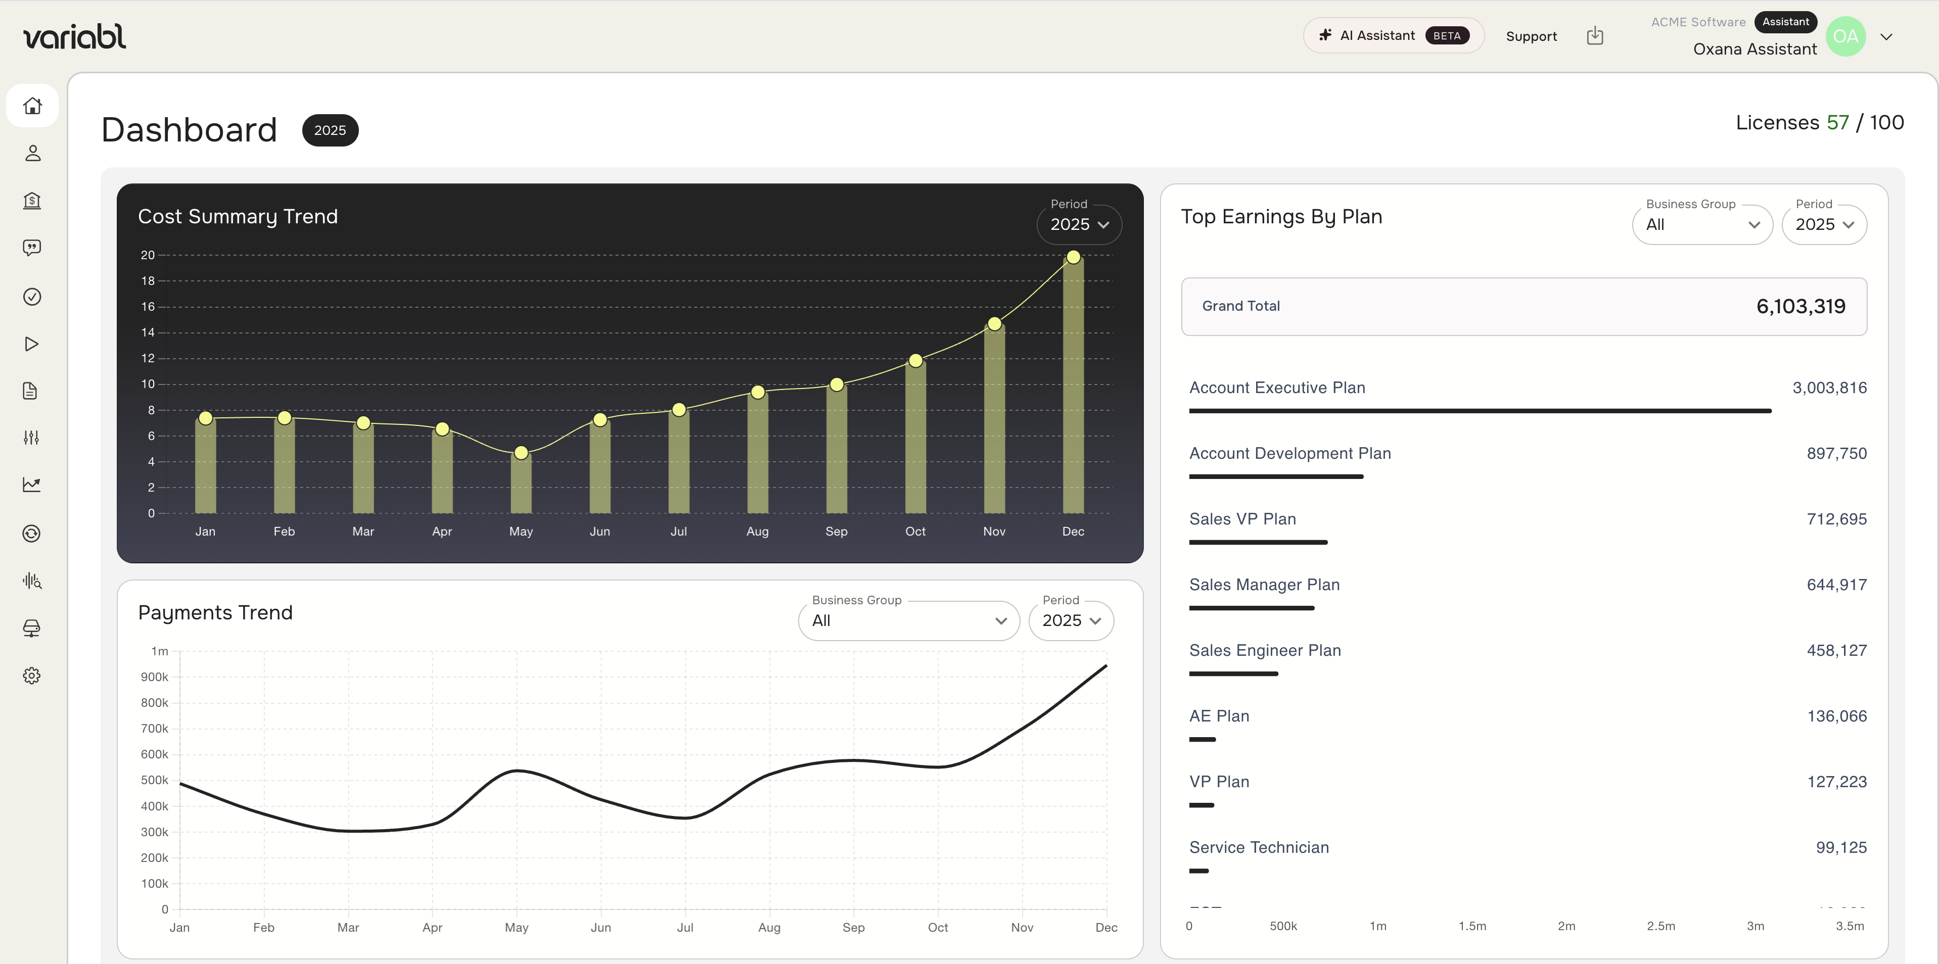The image size is (1939, 964).
Task: Open the circular sync sidebar icon
Action: [x=32, y=534]
